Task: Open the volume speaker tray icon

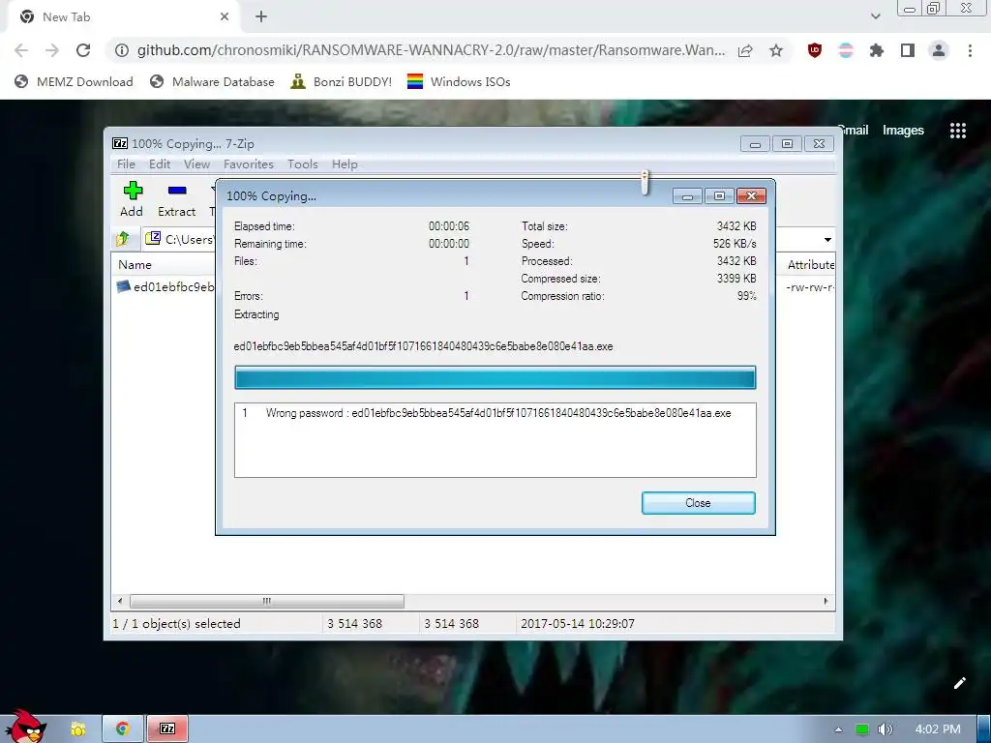Action: [x=886, y=729]
